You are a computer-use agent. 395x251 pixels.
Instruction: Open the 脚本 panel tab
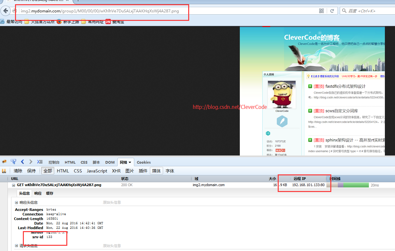click(x=96, y=162)
